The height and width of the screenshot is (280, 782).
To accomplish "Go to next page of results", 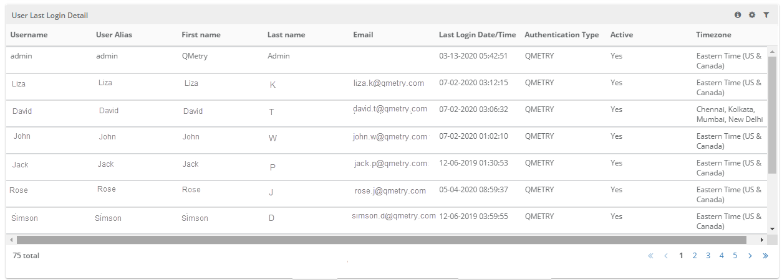I will point(750,256).
